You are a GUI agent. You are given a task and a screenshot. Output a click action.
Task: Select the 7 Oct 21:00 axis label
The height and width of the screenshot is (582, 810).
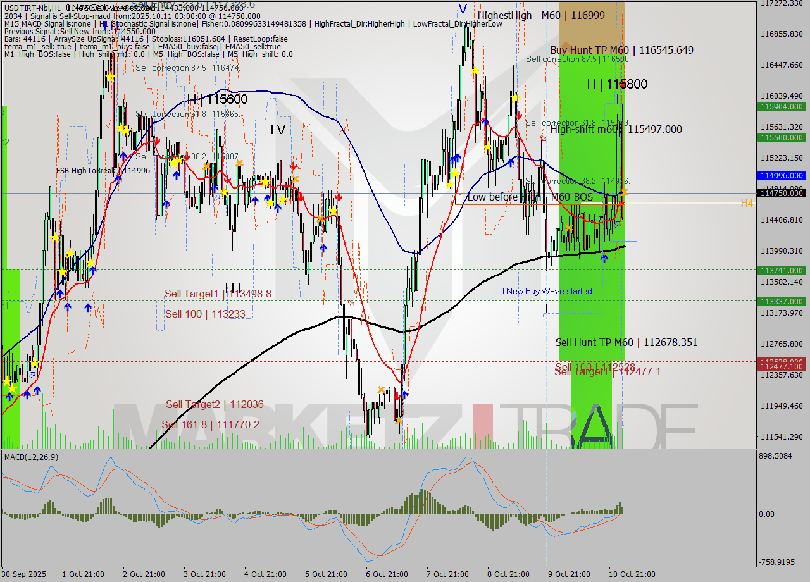[x=448, y=574]
